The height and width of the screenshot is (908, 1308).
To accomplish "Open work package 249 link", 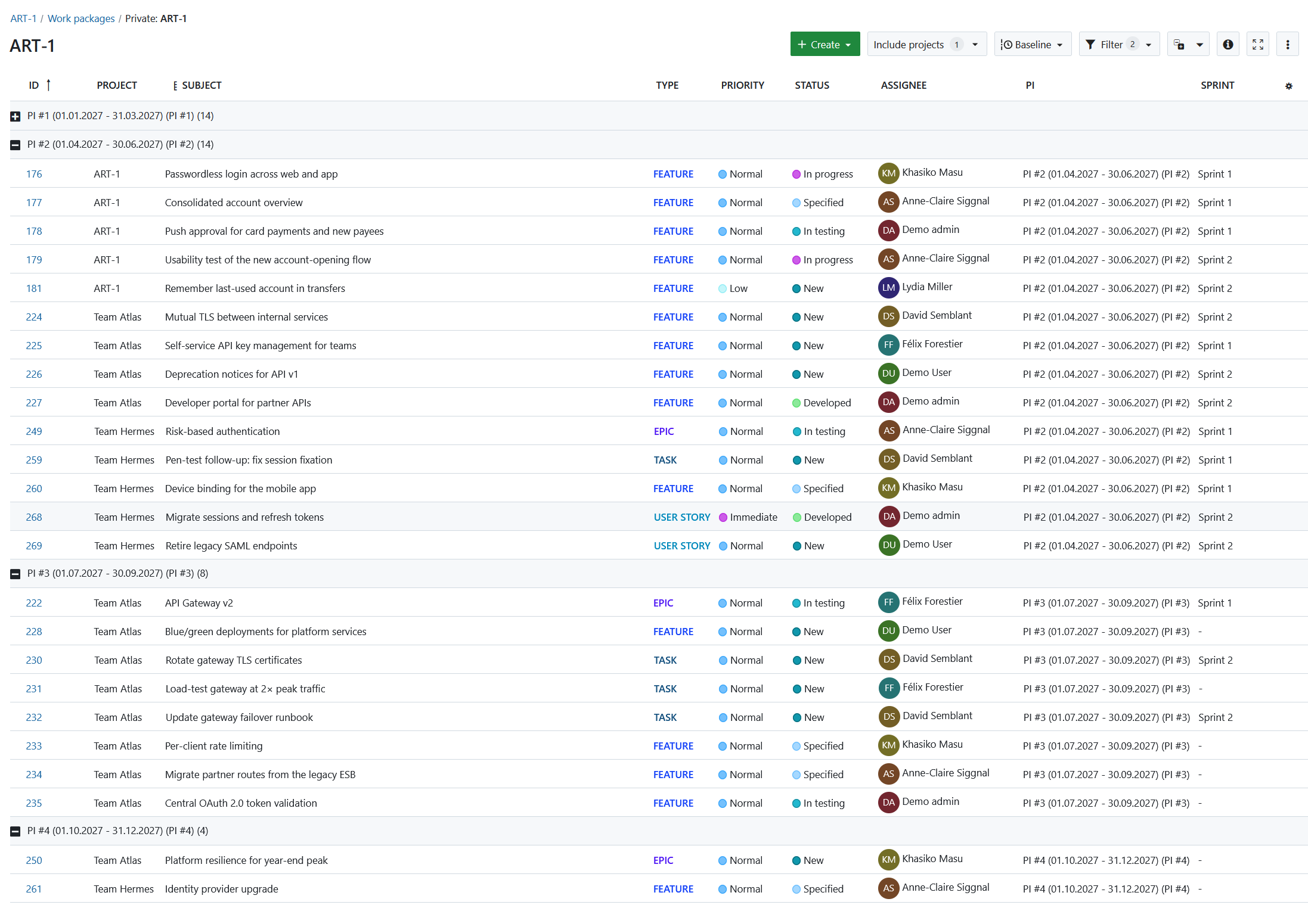I will [34, 431].
